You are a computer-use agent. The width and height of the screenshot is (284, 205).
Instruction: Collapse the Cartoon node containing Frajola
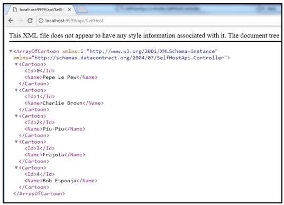tap(16, 142)
